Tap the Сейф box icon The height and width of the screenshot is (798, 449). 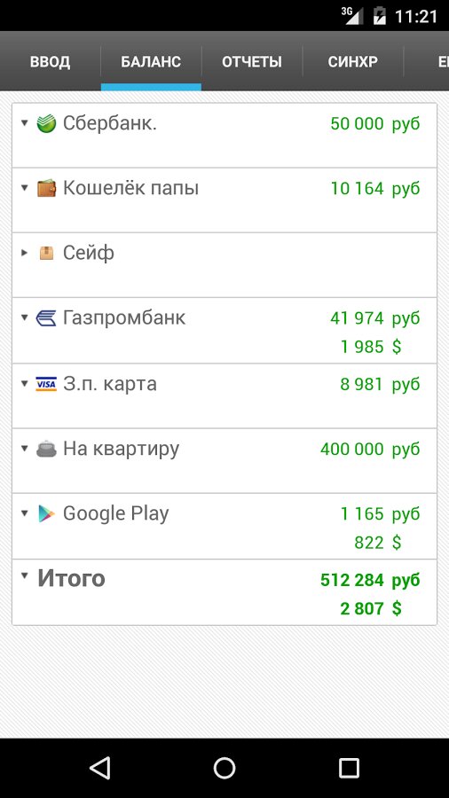[46, 253]
